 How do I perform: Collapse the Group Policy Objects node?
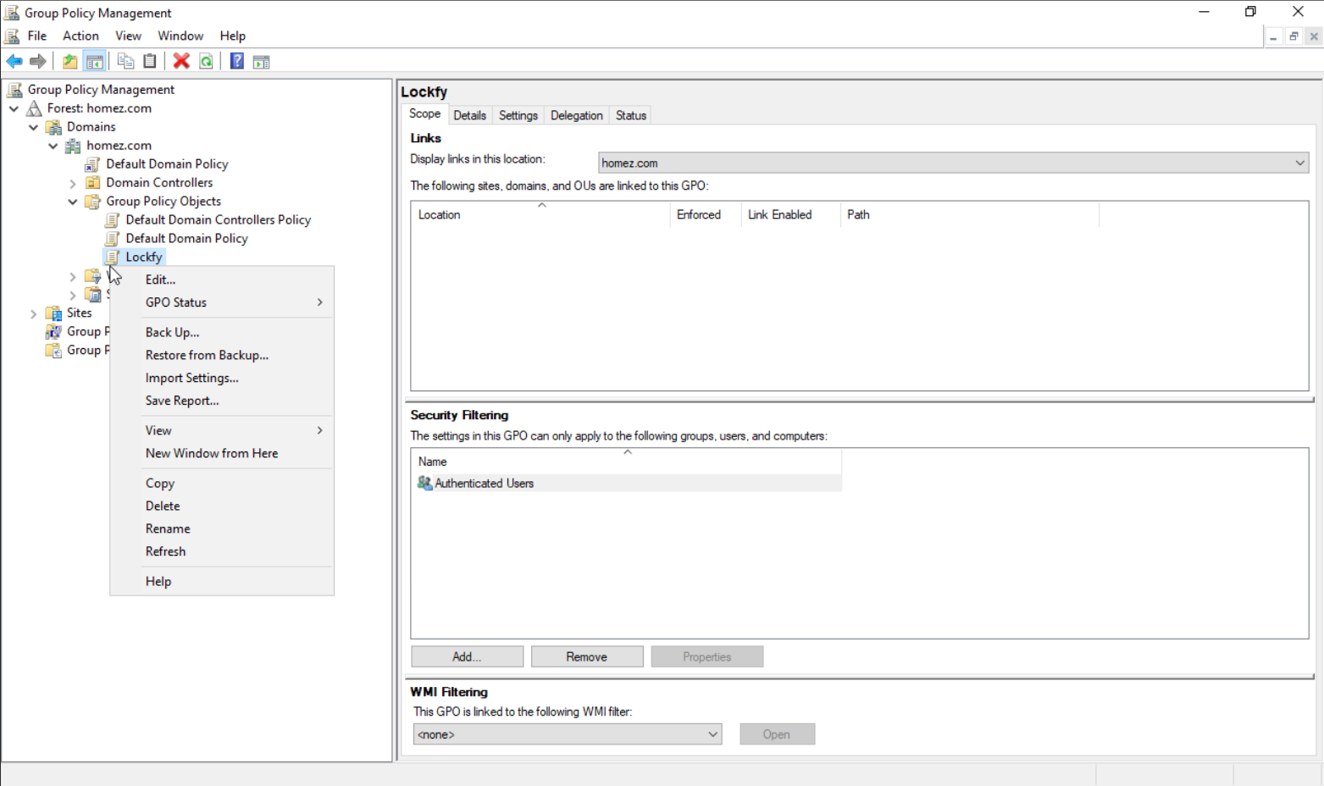(73, 202)
